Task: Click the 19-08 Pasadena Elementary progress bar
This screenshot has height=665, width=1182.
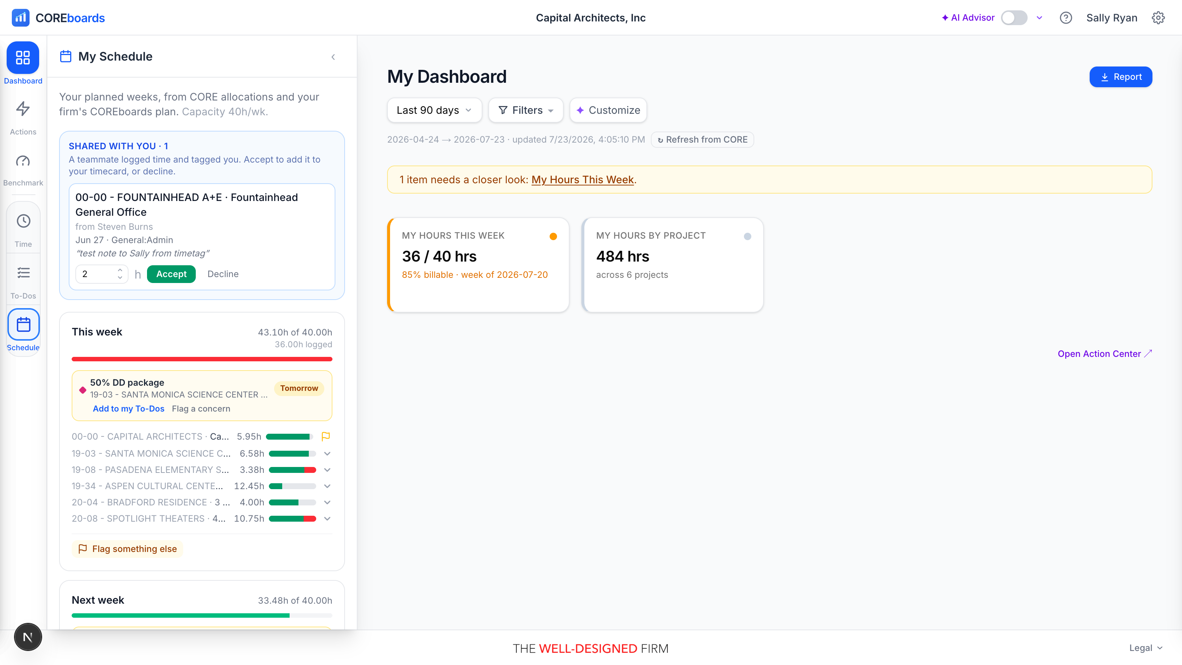Action: 292,470
